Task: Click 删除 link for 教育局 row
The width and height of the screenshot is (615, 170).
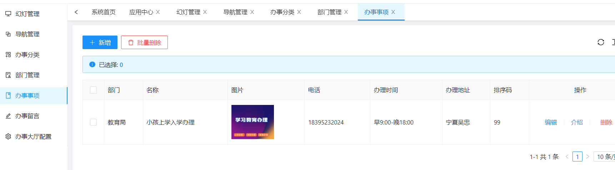Action: click(x=606, y=122)
